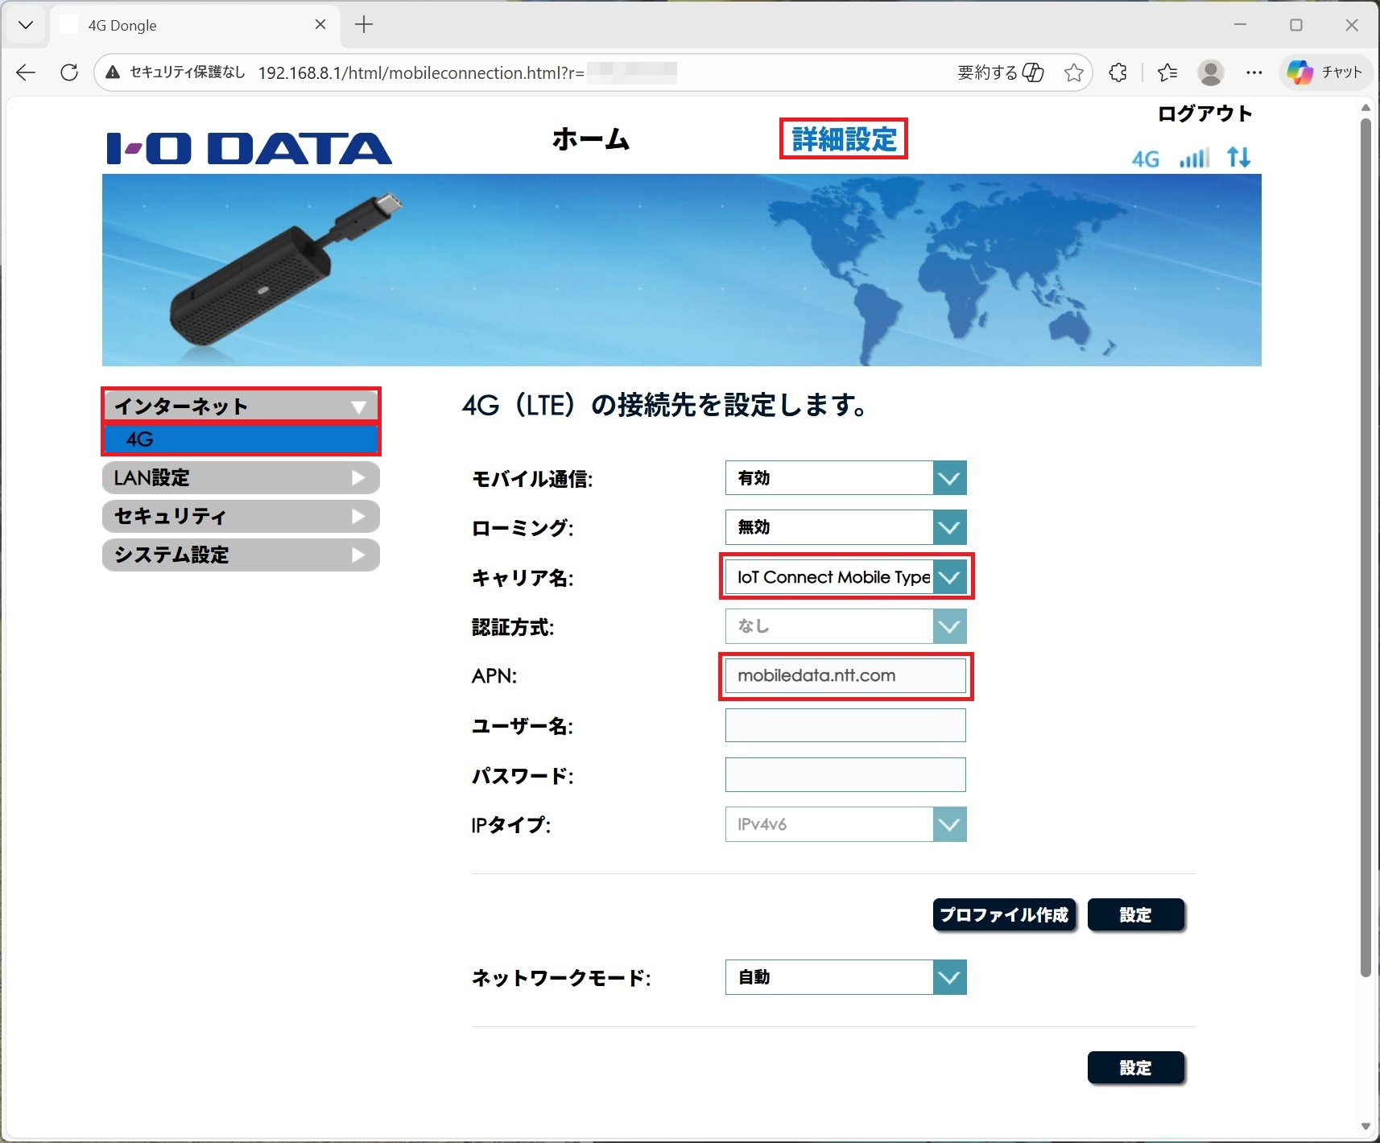Open the 認証方式 dropdown
This screenshot has width=1380, height=1143.
(x=845, y=626)
